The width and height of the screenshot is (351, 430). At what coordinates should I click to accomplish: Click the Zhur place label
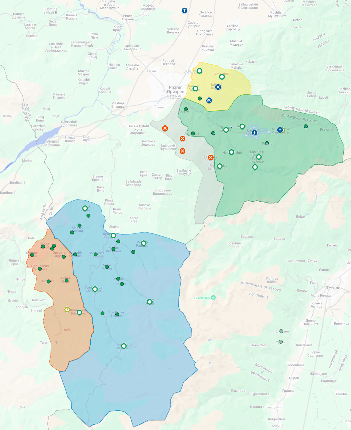coord(86,138)
